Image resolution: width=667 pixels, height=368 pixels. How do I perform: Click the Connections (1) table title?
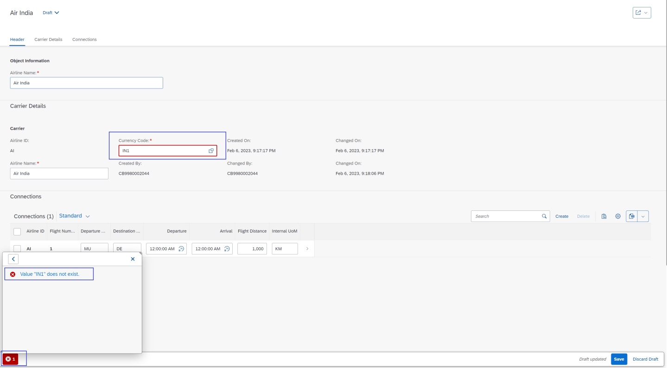(34, 216)
